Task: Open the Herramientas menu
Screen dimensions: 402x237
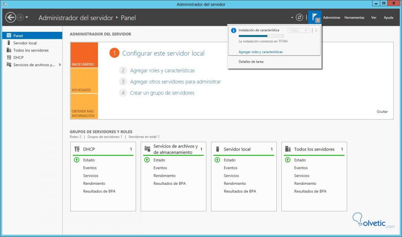Action: pos(354,17)
